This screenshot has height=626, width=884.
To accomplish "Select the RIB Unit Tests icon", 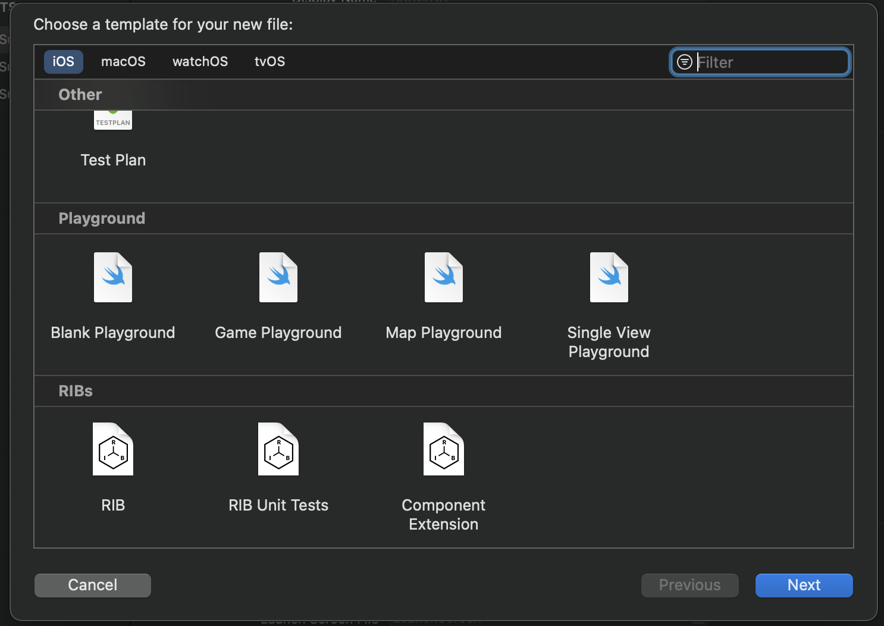I will click(278, 449).
